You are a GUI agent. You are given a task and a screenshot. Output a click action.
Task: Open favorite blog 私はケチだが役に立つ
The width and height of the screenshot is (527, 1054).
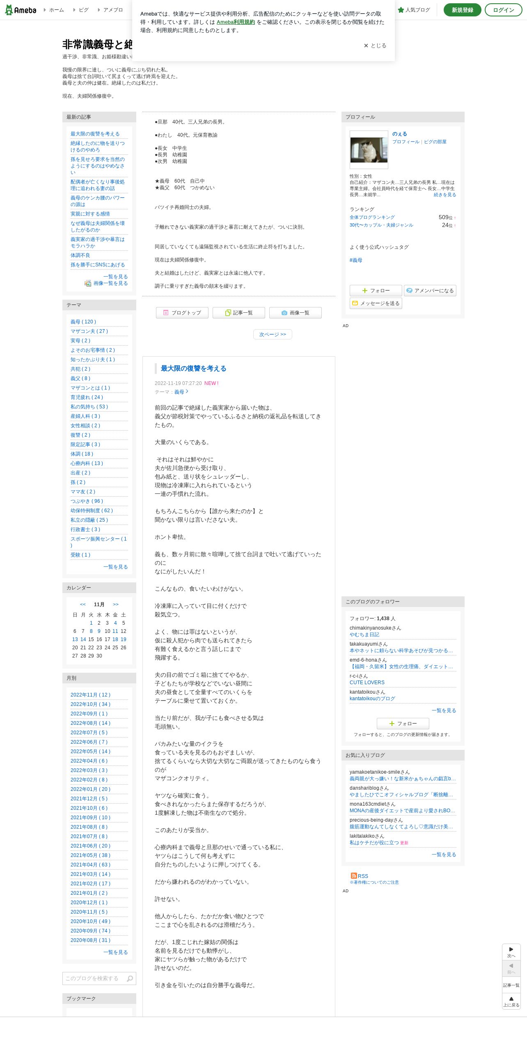(374, 843)
